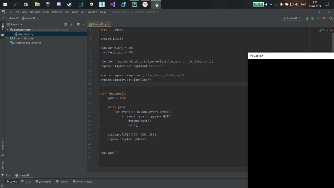Screen dimensions: 334x188
Task: Expand the External Libraries tree node
Action: click(x=7, y=38)
